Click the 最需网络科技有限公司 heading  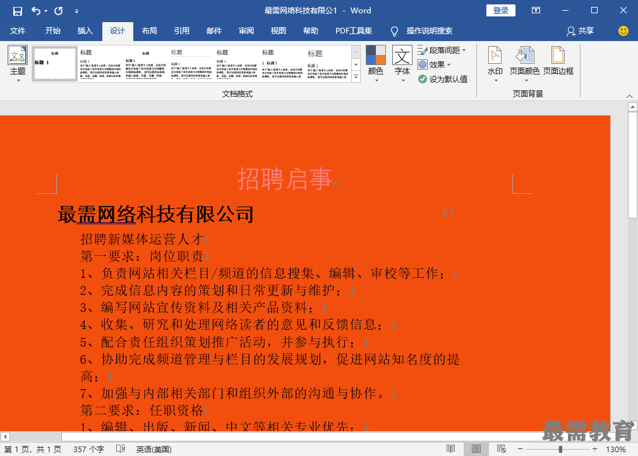coord(155,214)
